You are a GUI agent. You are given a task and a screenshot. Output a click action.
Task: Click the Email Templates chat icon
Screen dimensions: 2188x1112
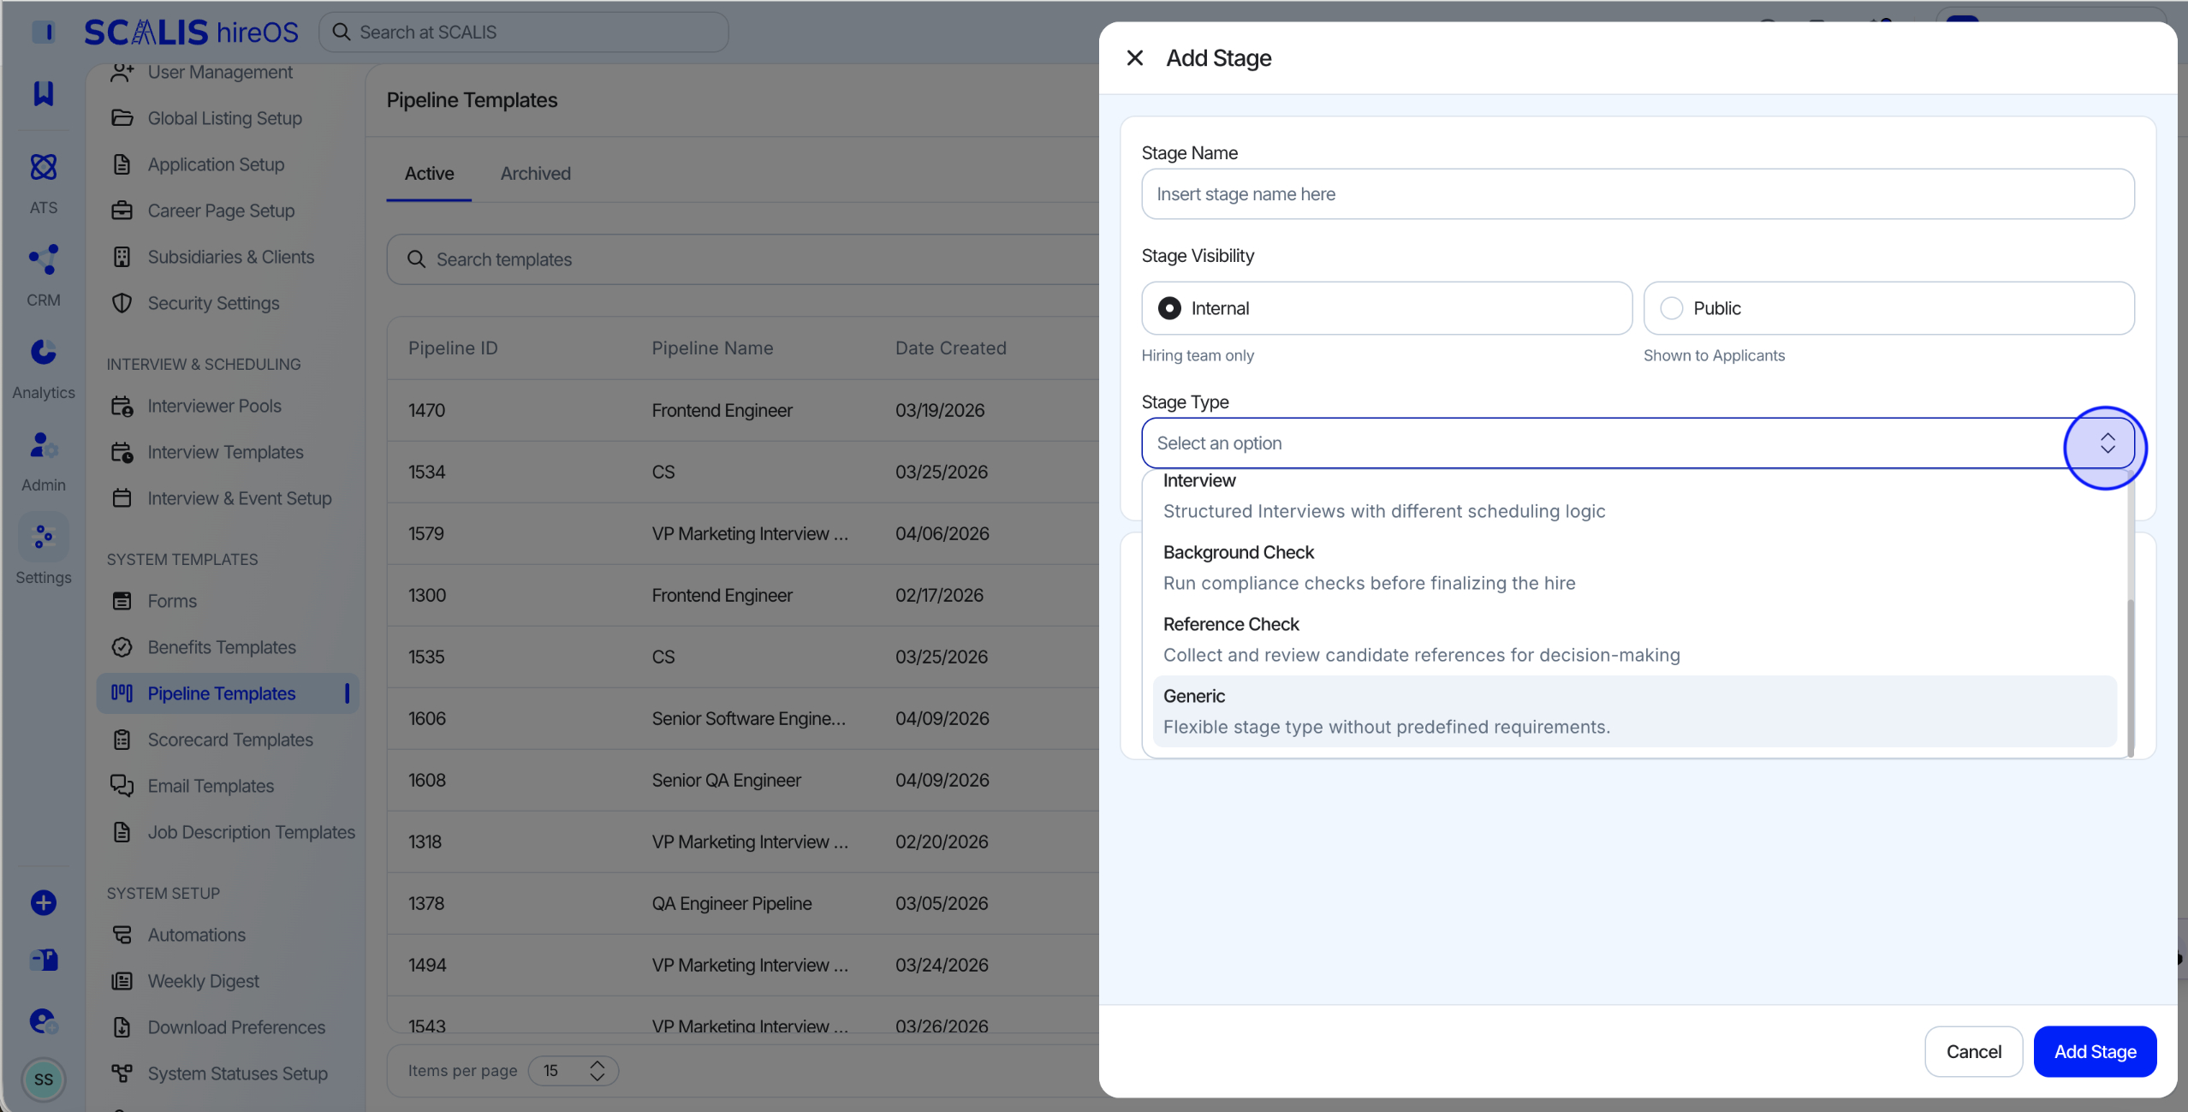pyautogui.click(x=122, y=786)
